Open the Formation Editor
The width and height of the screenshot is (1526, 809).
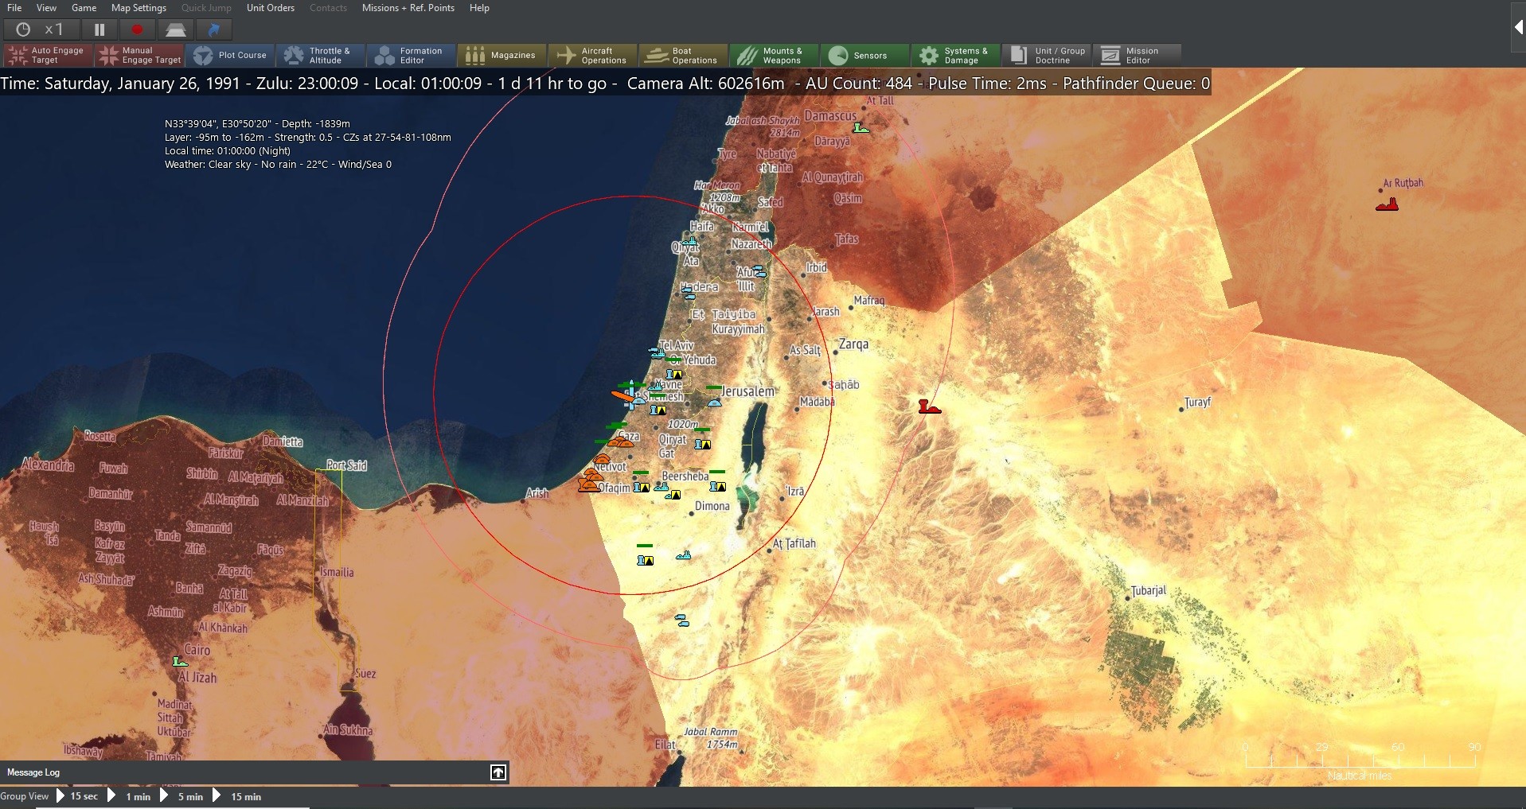[411, 55]
